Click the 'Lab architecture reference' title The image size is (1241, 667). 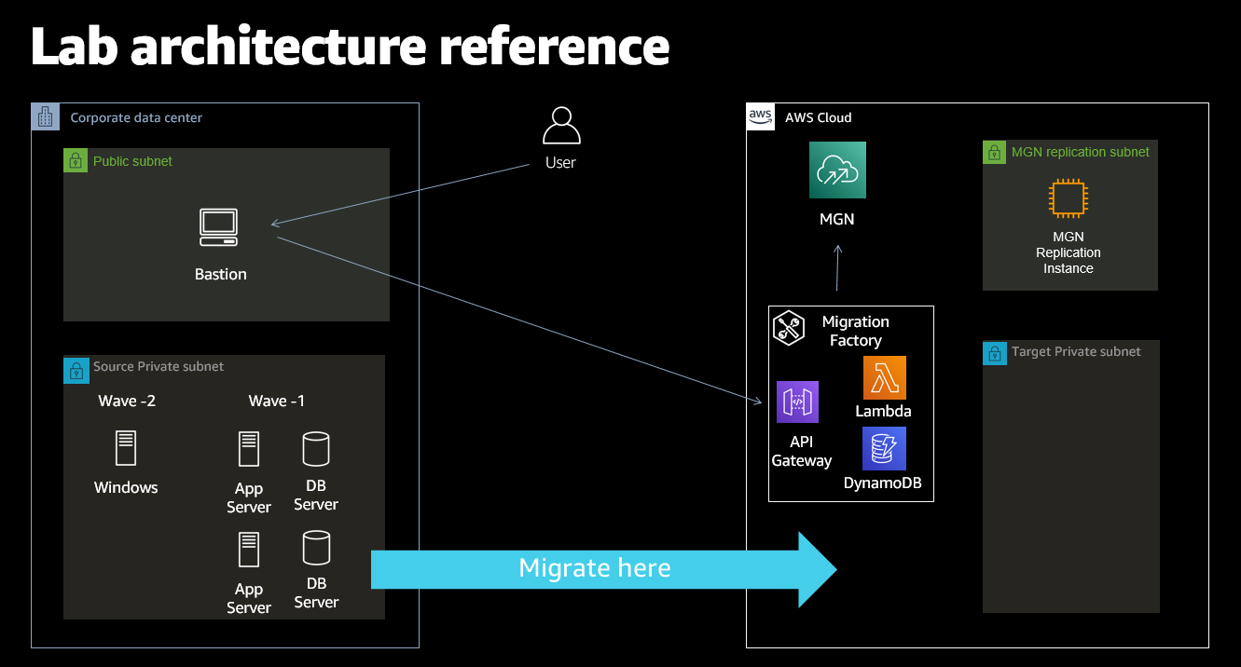point(351,47)
